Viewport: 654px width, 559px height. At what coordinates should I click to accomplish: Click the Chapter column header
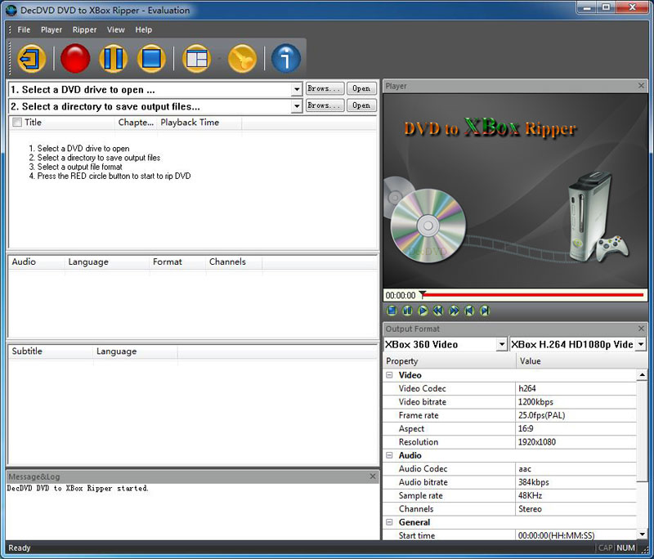click(136, 123)
